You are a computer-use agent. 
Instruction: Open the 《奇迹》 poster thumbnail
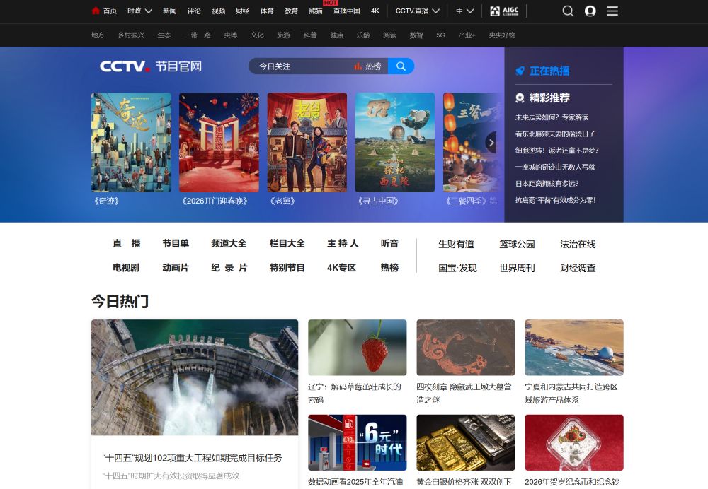point(130,141)
